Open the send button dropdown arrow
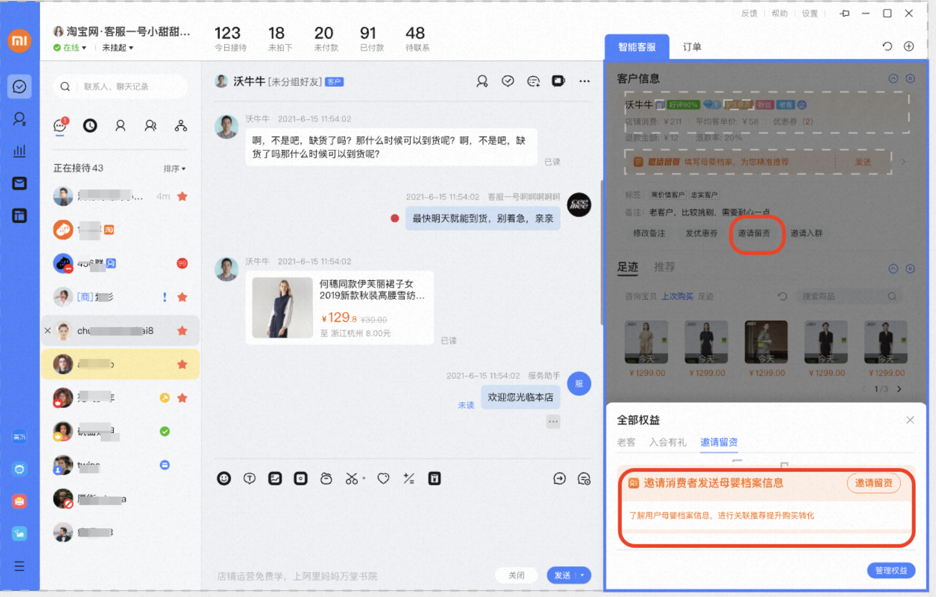936x597 pixels. click(x=583, y=575)
